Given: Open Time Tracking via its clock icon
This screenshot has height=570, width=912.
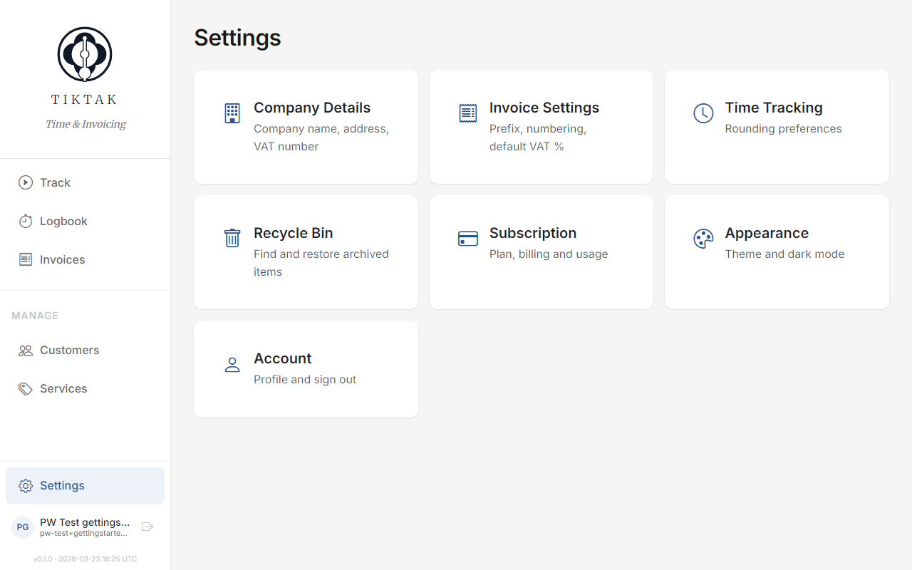Looking at the screenshot, I should click(x=703, y=113).
